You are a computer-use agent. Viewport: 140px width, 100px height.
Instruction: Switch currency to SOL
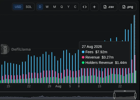click(29, 7)
